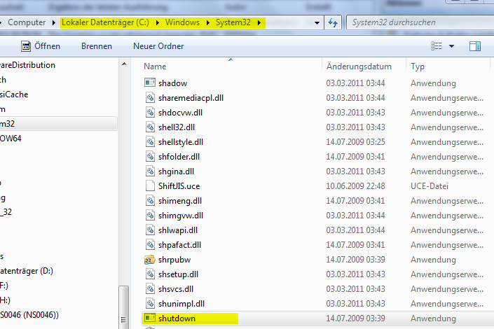Screen dimensions: 494x329
Task: Select the file name shimgvw.dll
Action: point(181,216)
